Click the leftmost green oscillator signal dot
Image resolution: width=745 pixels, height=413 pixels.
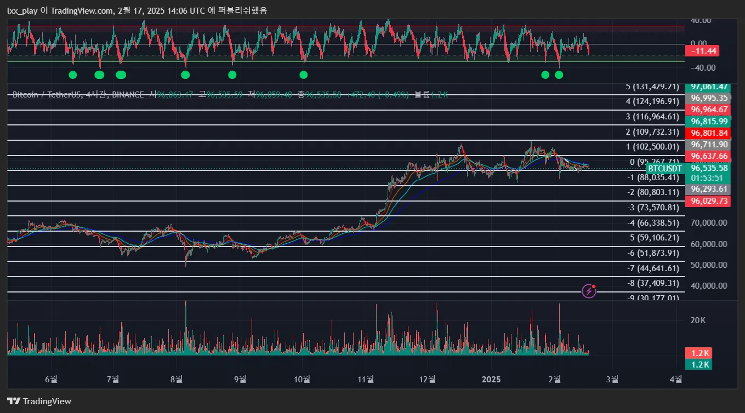[73, 74]
